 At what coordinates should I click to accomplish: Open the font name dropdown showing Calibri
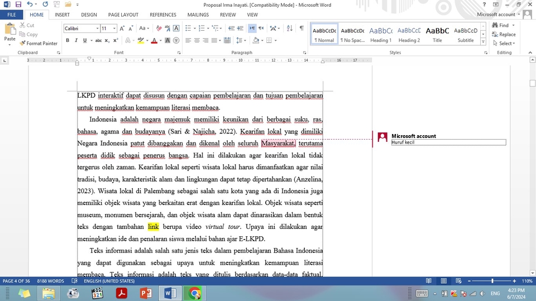click(x=97, y=28)
